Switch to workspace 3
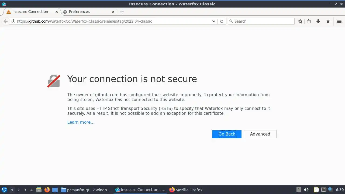Viewport: 345px width, 194px height. coord(25,190)
